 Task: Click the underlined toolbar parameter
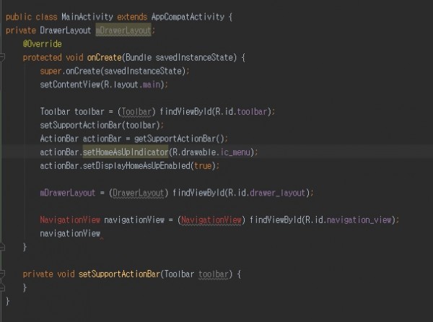(214, 274)
